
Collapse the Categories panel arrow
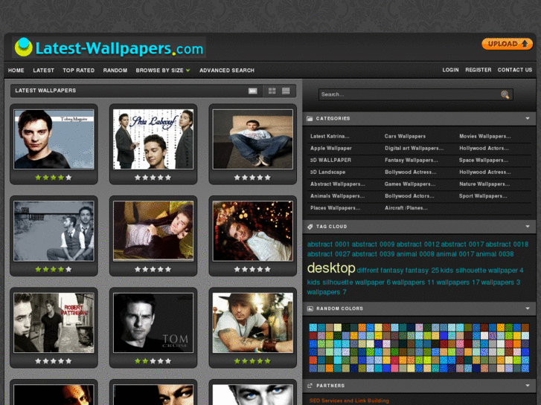[528, 119]
